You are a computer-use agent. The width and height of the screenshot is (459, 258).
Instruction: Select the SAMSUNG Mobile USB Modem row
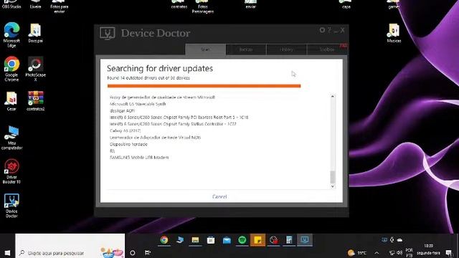tap(139, 158)
